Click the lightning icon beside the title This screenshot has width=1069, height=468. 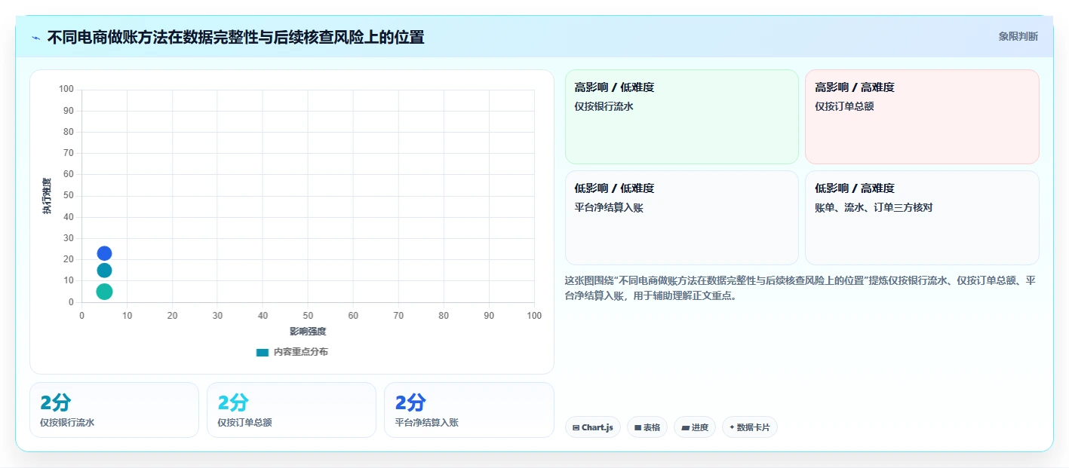(x=35, y=38)
